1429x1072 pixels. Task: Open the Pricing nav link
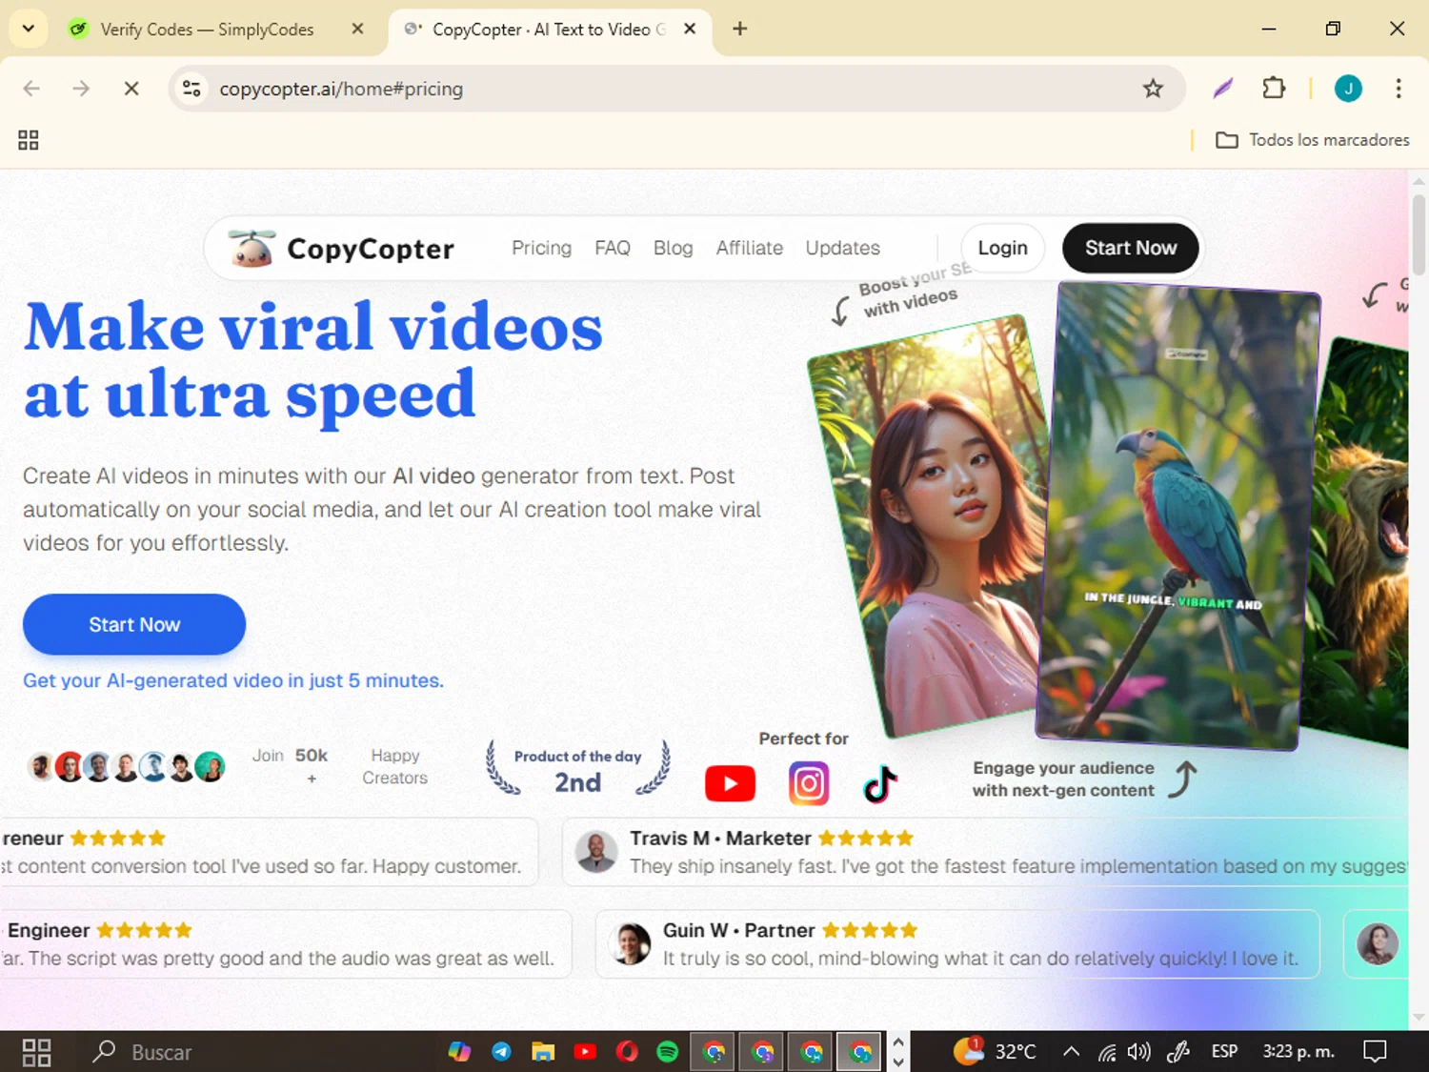point(541,248)
